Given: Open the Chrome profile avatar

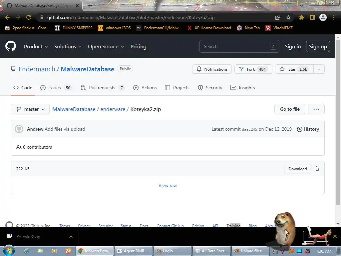Looking at the screenshot, I should click(323, 17).
